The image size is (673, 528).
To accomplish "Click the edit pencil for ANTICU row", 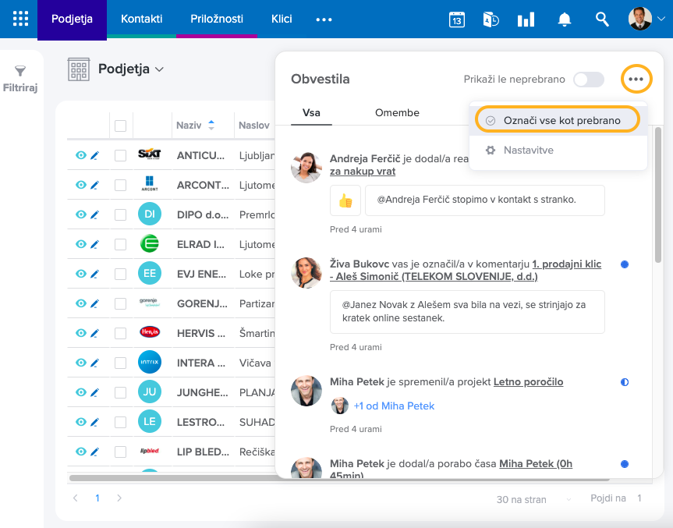I will 95,155.
